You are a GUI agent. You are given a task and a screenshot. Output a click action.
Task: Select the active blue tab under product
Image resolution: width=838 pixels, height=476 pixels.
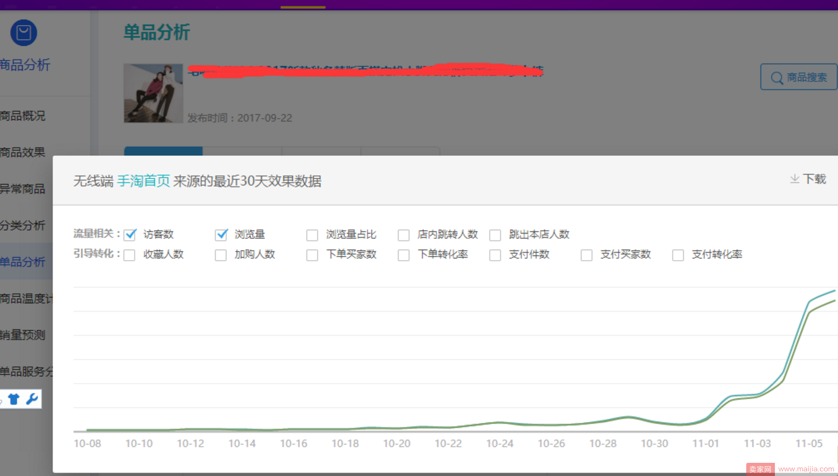(x=163, y=151)
